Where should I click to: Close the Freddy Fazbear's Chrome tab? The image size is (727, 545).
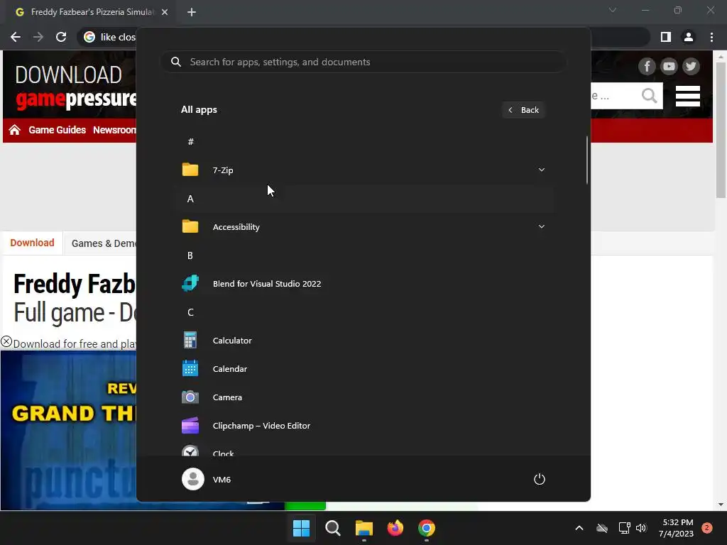click(165, 12)
